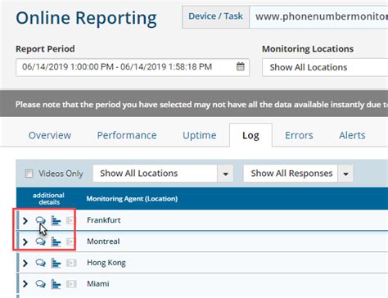
Task: Open Frankfurt row comment bubble icon
Action: tap(40, 220)
